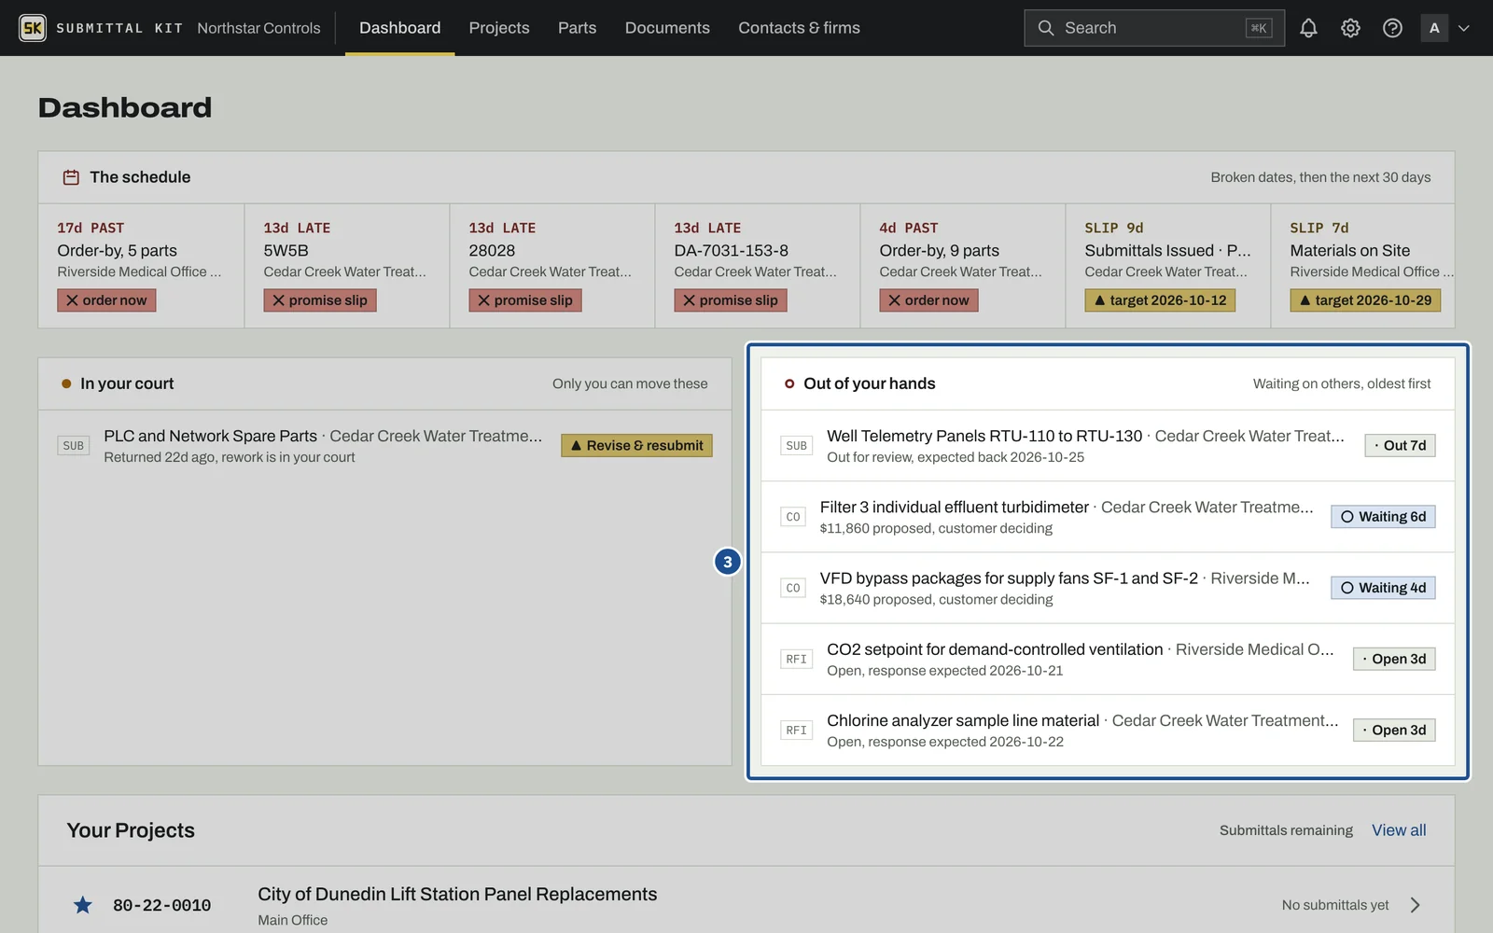Click the SUB badge for PLC Spare Parts
1493x933 pixels.
74,446
